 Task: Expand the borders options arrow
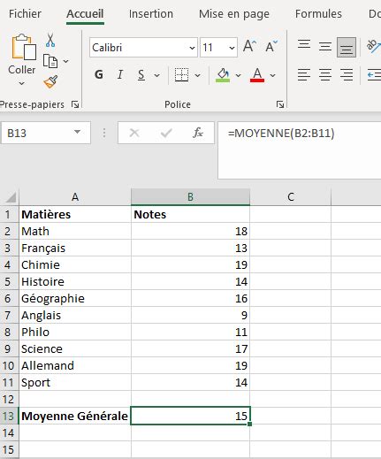pyautogui.click(x=198, y=75)
